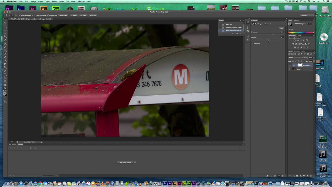
Task: Pick a color from the spectrum ramp
Action: (301, 32)
